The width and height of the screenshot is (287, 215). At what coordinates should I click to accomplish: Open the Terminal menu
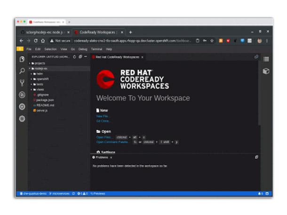pos(96,49)
